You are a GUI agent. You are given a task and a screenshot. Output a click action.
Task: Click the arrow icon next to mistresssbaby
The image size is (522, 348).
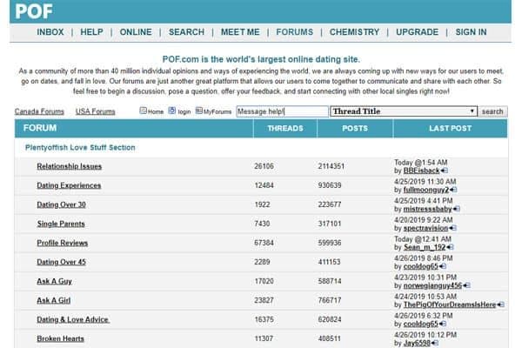457,210
